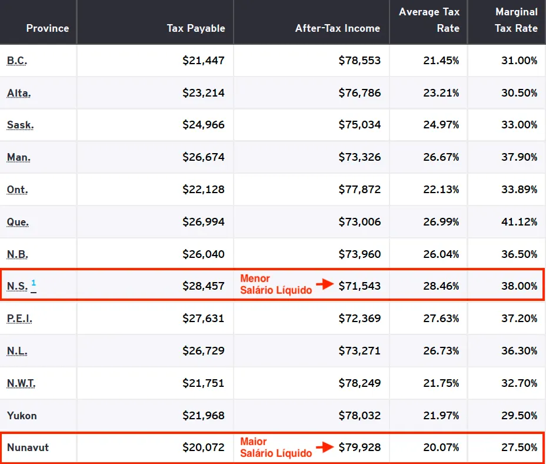Click the Province column header

[47, 28]
